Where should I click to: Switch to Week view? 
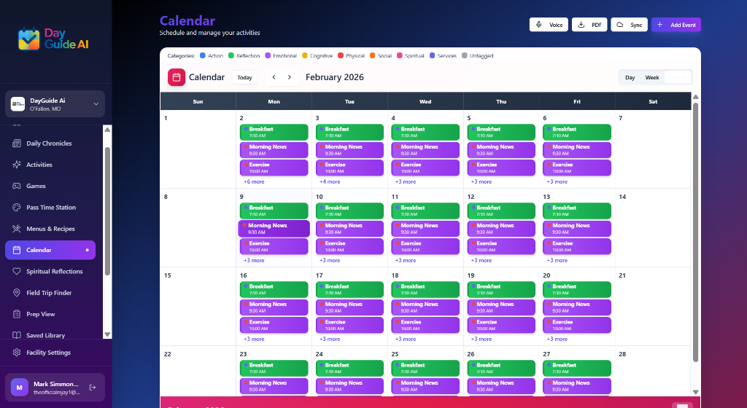[x=651, y=77]
